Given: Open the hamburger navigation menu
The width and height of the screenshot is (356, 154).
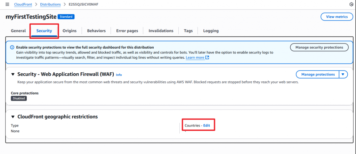Looking at the screenshot, I should click(7, 4).
